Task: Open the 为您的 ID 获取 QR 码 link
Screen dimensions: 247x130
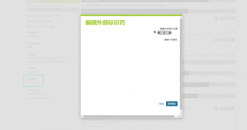Action: click(x=41, y=27)
